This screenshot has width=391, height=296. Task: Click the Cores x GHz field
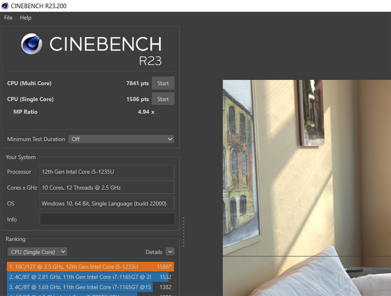pyautogui.click(x=107, y=187)
